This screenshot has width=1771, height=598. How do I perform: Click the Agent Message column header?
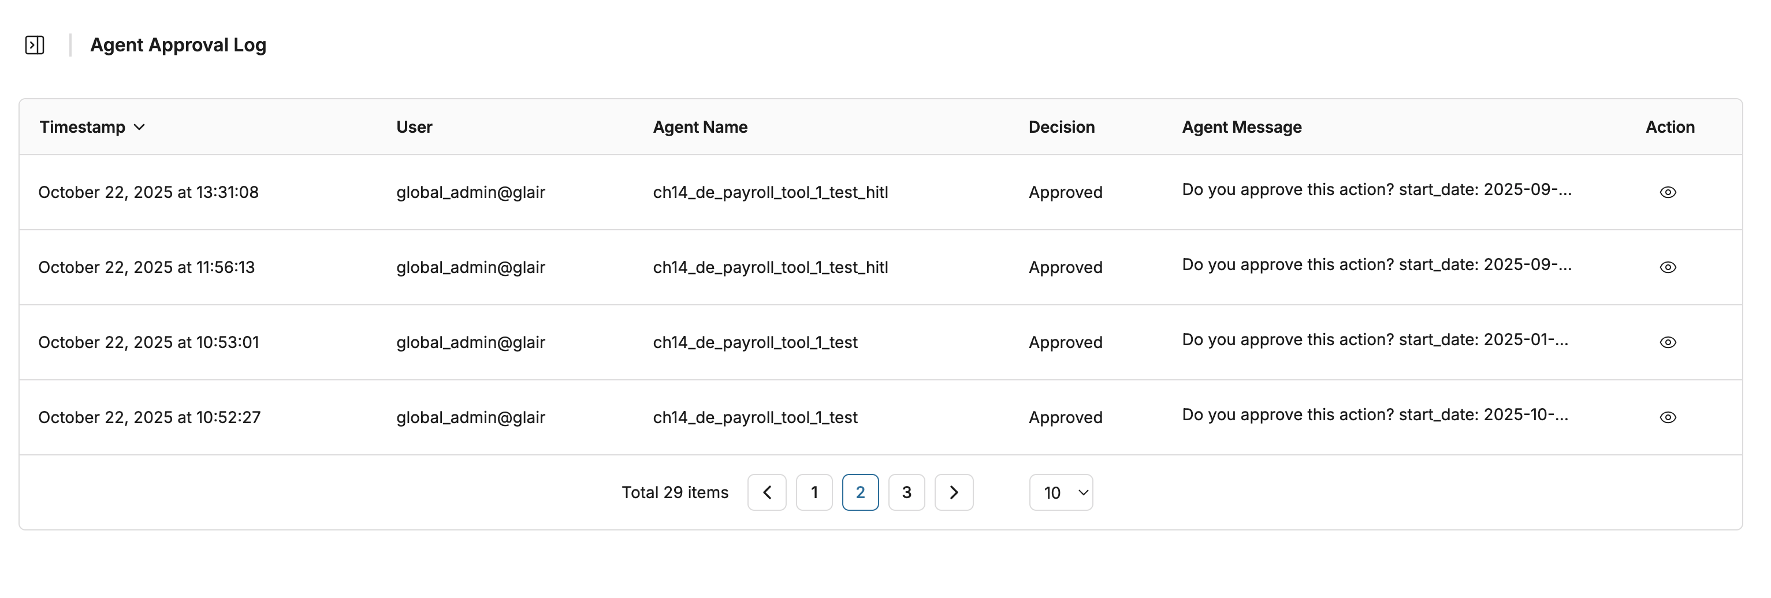pyautogui.click(x=1241, y=127)
